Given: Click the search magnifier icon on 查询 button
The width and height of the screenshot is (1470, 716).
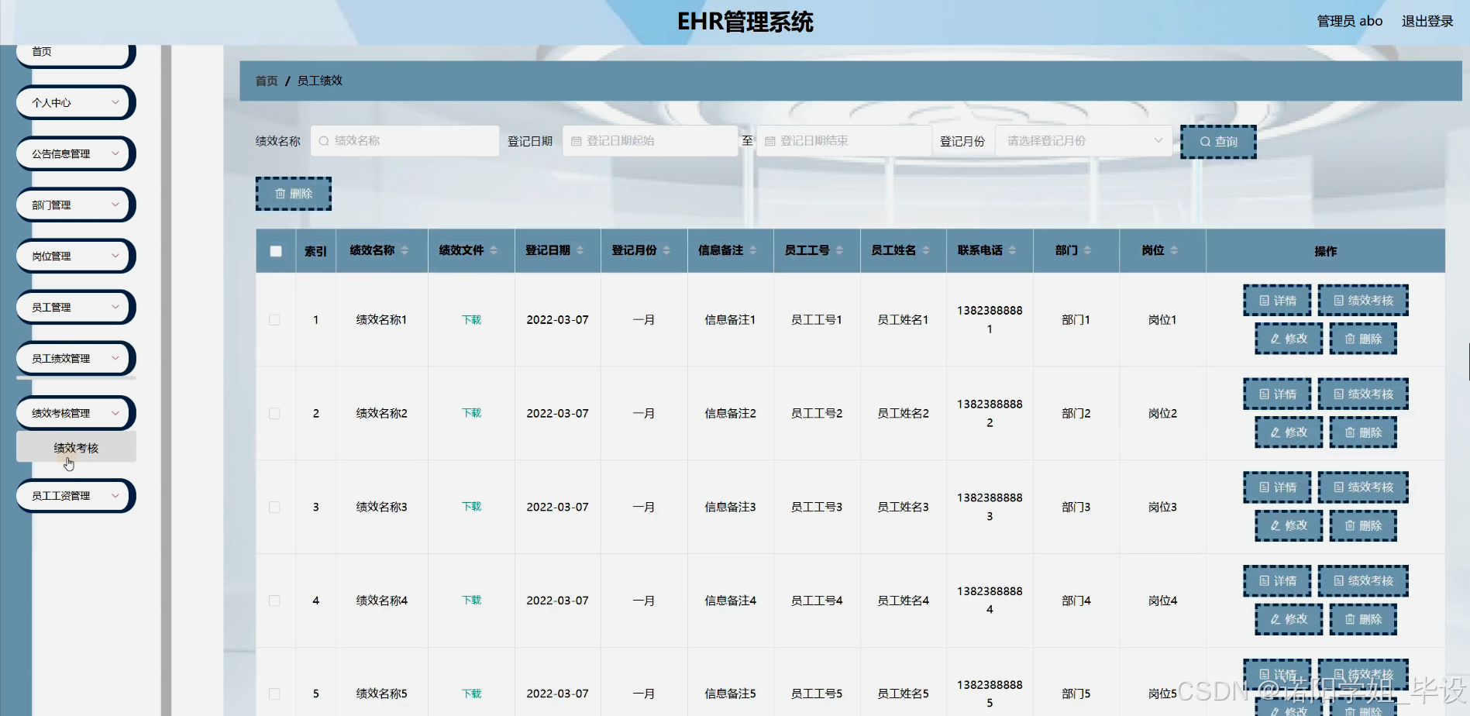Looking at the screenshot, I should click(x=1204, y=141).
